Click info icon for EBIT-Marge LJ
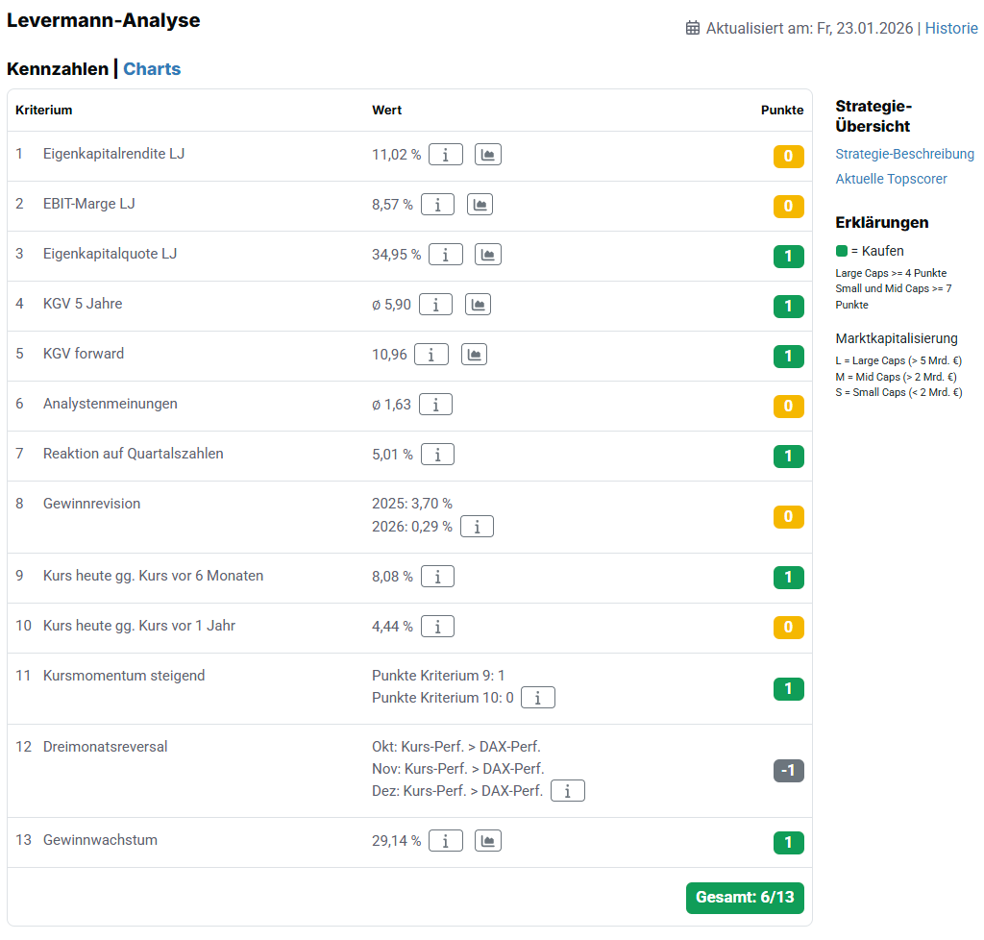Viewport: 984px width, 940px height. (437, 205)
